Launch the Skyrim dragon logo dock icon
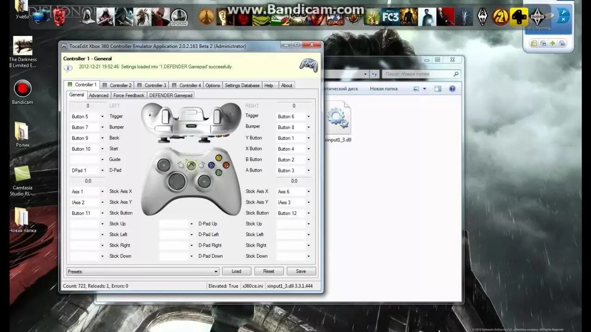The width and height of the screenshot is (591, 332). (x=482, y=17)
